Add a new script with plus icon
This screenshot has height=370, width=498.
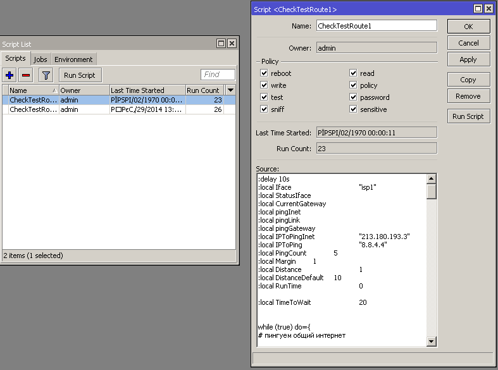(x=9, y=75)
